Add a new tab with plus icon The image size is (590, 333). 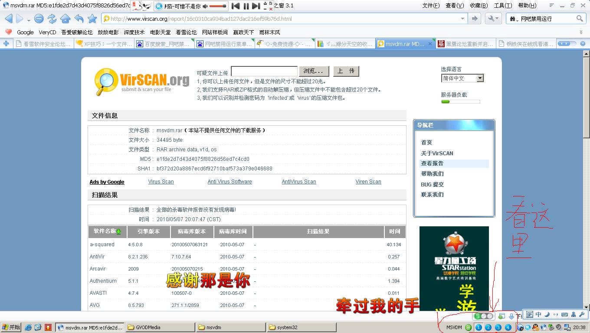[6, 44]
